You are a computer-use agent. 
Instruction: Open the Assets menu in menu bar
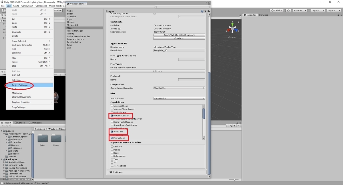click(x=16, y=6)
